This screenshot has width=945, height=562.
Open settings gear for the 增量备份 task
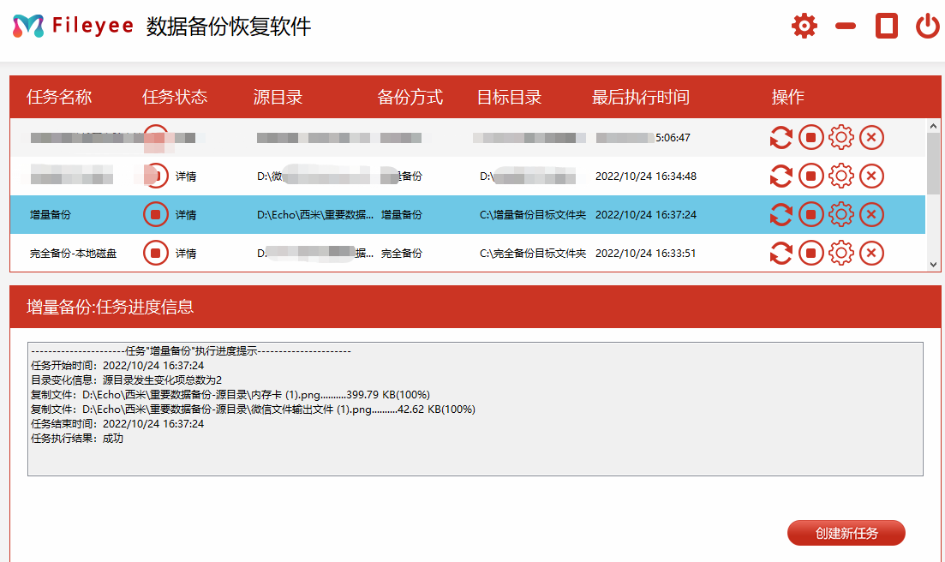[x=840, y=213]
